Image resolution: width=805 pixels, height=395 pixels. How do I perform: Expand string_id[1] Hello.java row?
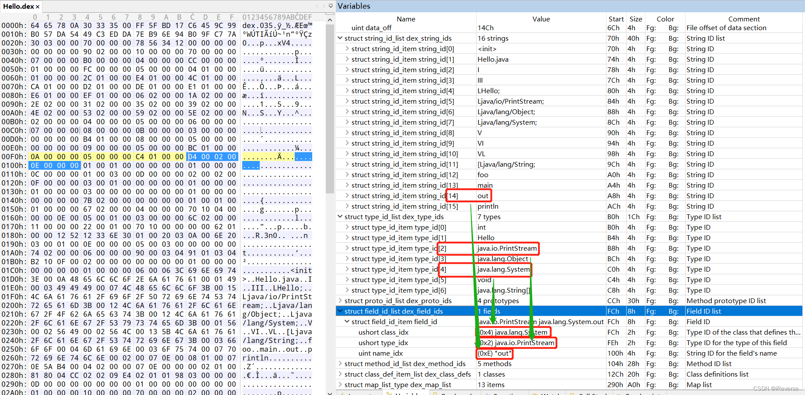coord(347,59)
